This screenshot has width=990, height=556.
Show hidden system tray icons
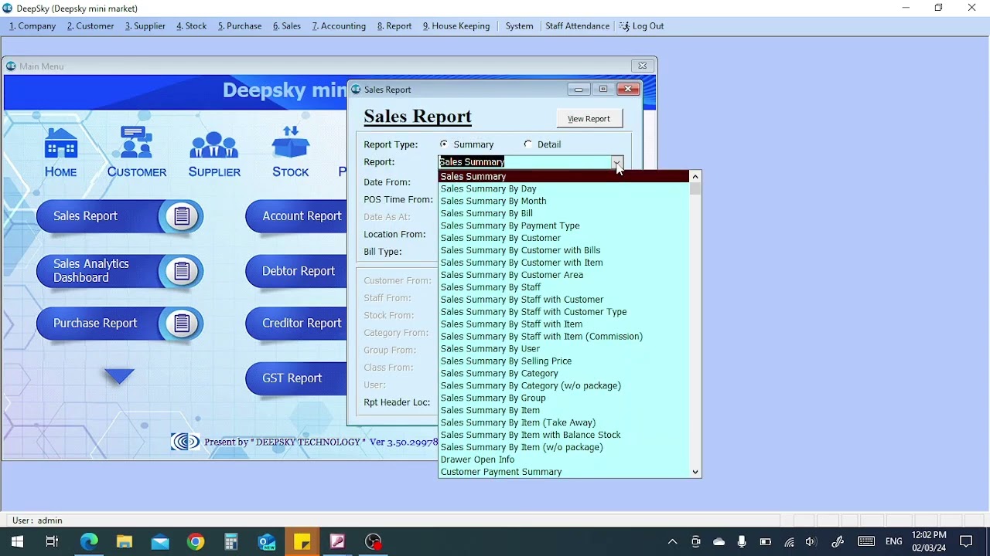point(672,541)
